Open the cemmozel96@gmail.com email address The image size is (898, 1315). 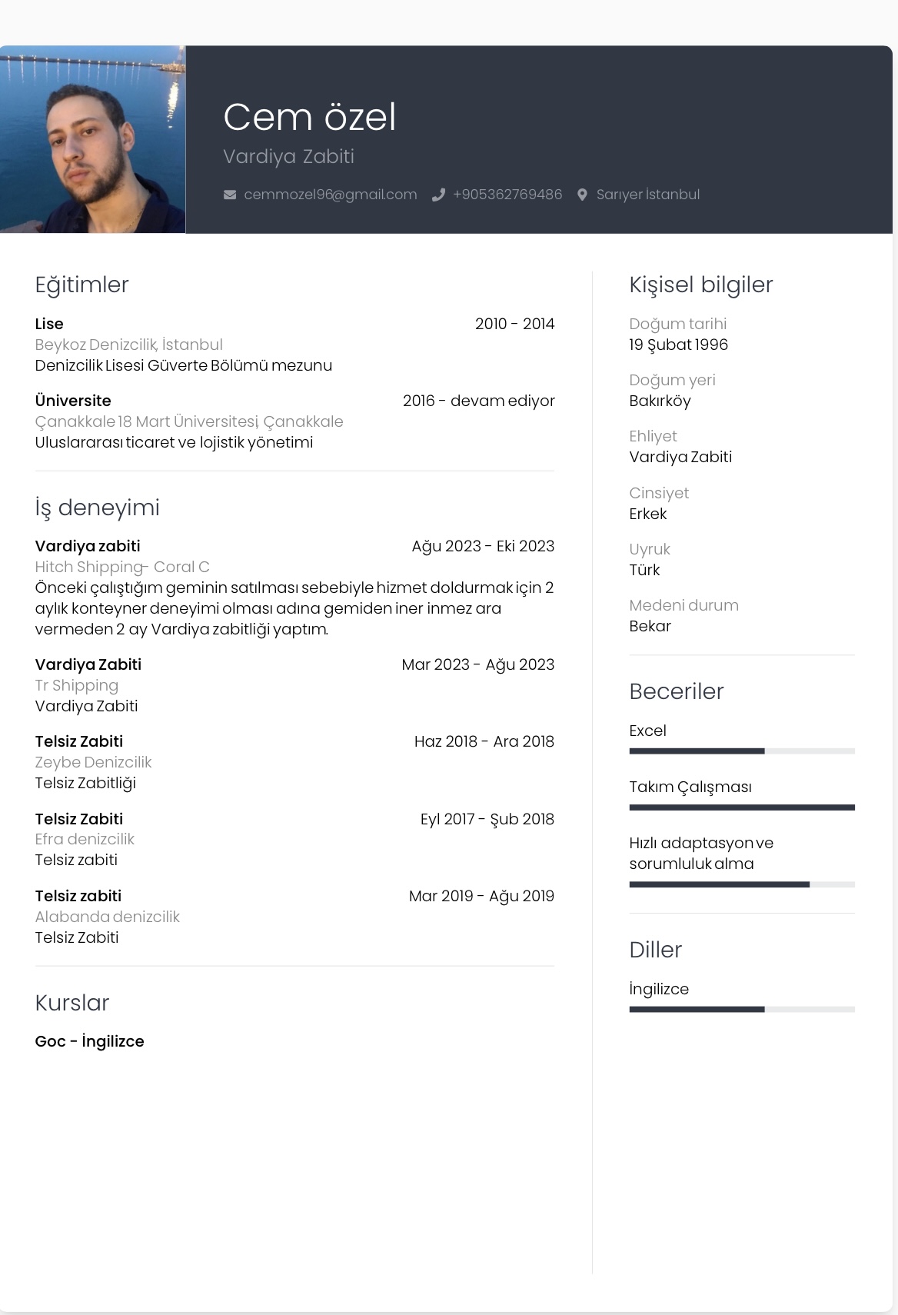click(x=330, y=195)
